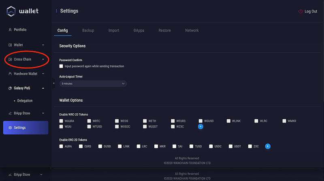Image resolution: width=324 pixels, height=181 pixels.
Task: Click the Wanchain wallet logo icon
Action: (11, 11)
